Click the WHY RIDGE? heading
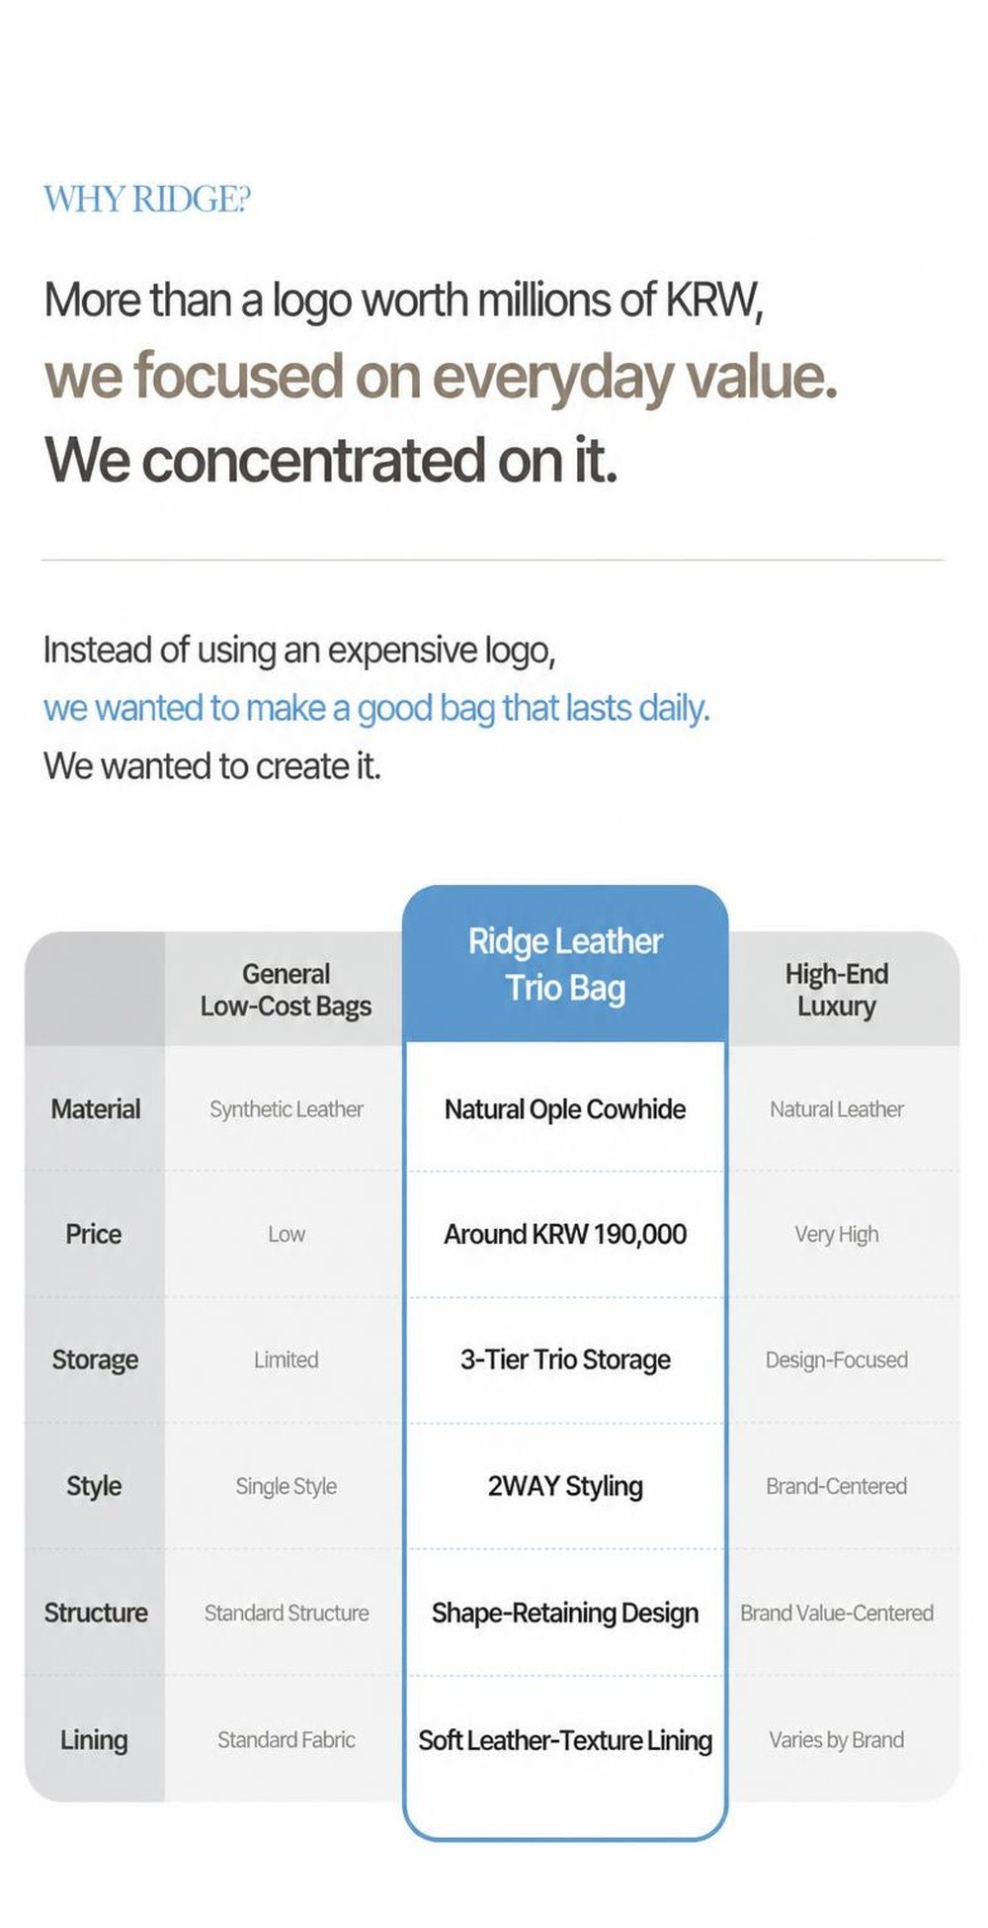Image resolution: width=988 pixels, height=1928 pixels. (147, 199)
